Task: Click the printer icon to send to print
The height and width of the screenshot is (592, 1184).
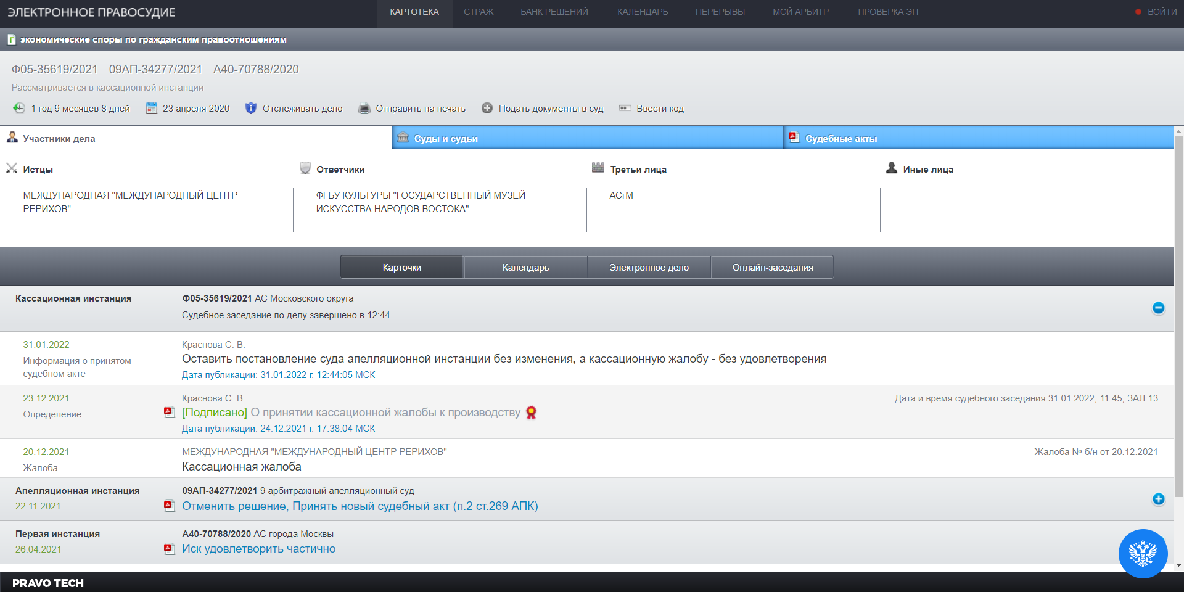Action: coord(364,109)
